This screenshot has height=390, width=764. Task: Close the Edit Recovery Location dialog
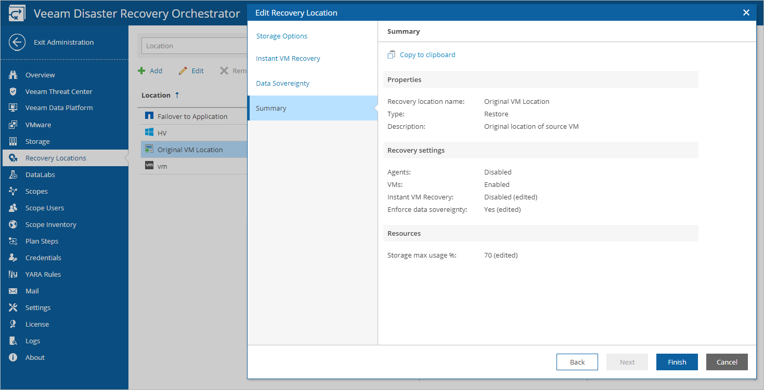tap(746, 12)
